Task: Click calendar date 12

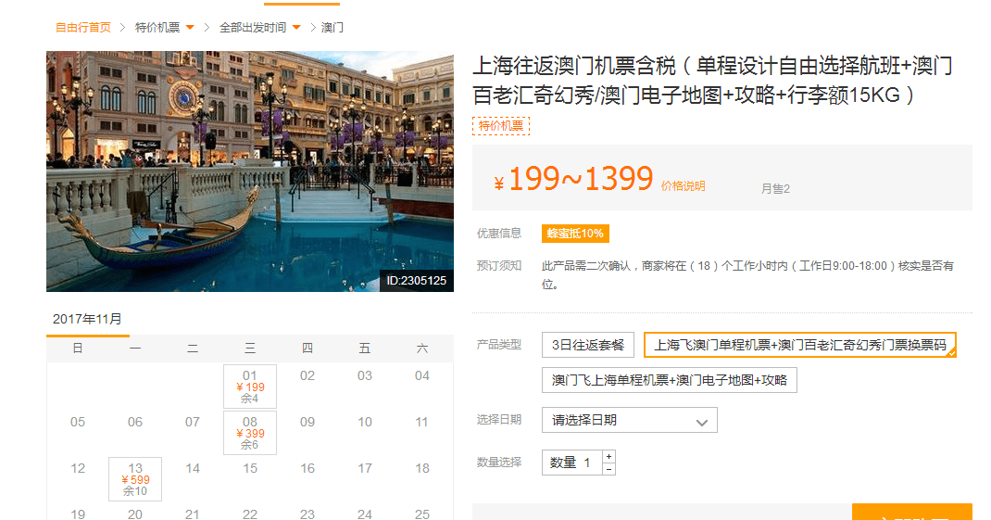Action: coord(78,468)
